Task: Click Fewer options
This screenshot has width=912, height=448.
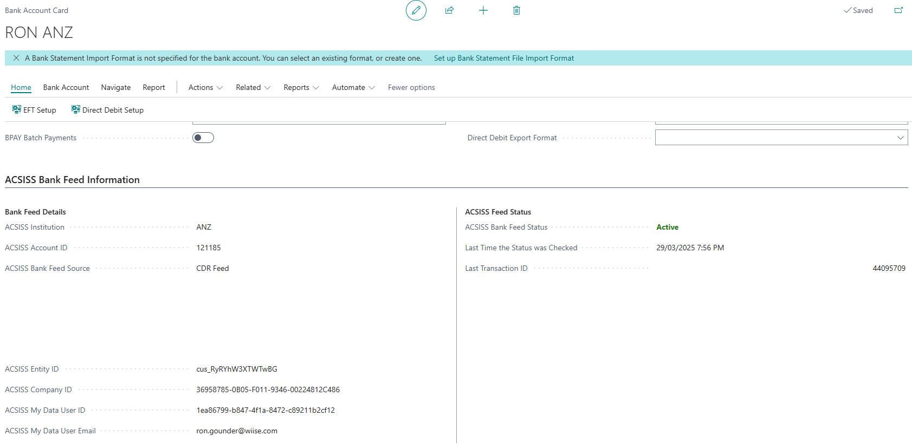Action: (x=411, y=87)
